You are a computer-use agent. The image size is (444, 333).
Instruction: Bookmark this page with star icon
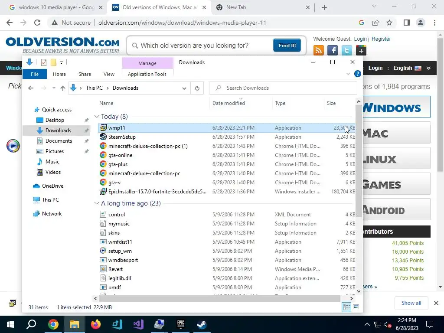pos(389,23)
